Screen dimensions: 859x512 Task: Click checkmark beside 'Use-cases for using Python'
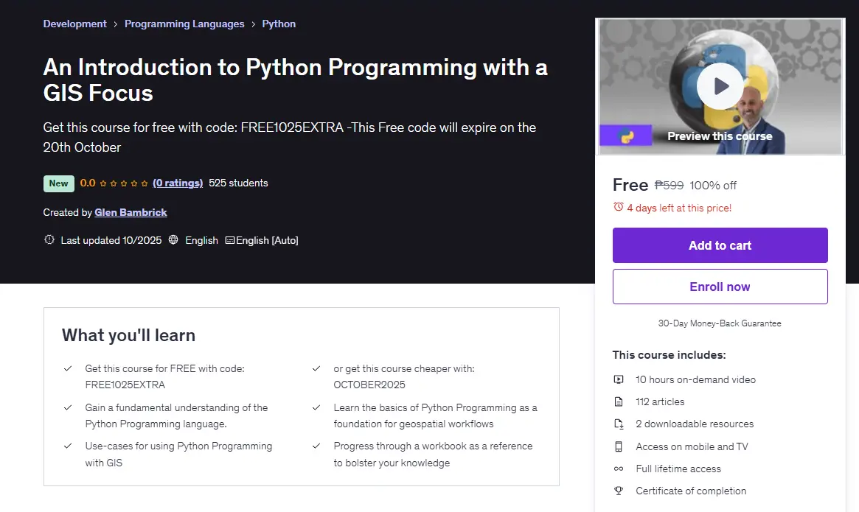(67, 446)
